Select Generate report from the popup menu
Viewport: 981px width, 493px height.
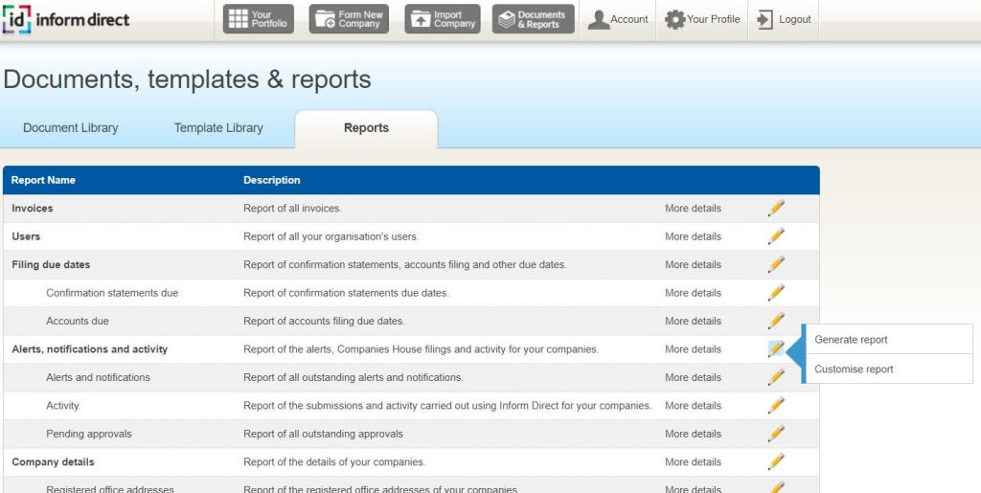click(851, 340)
